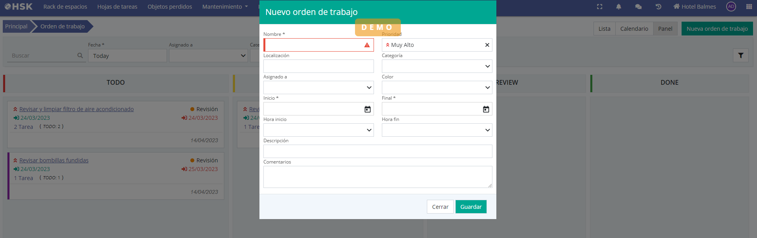Switch to the Calendario view tab

coord(634,29)
